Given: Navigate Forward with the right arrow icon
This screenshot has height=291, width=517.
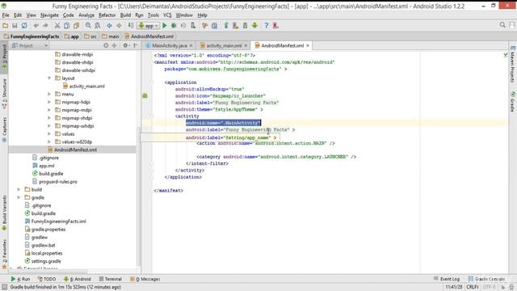Looking at the screenshot, I should 119,25.
